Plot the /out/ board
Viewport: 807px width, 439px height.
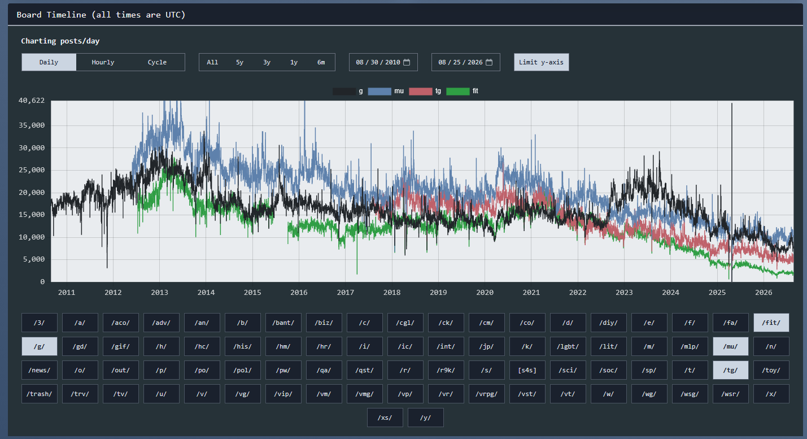pyautogui.click(x=120, y=370)
